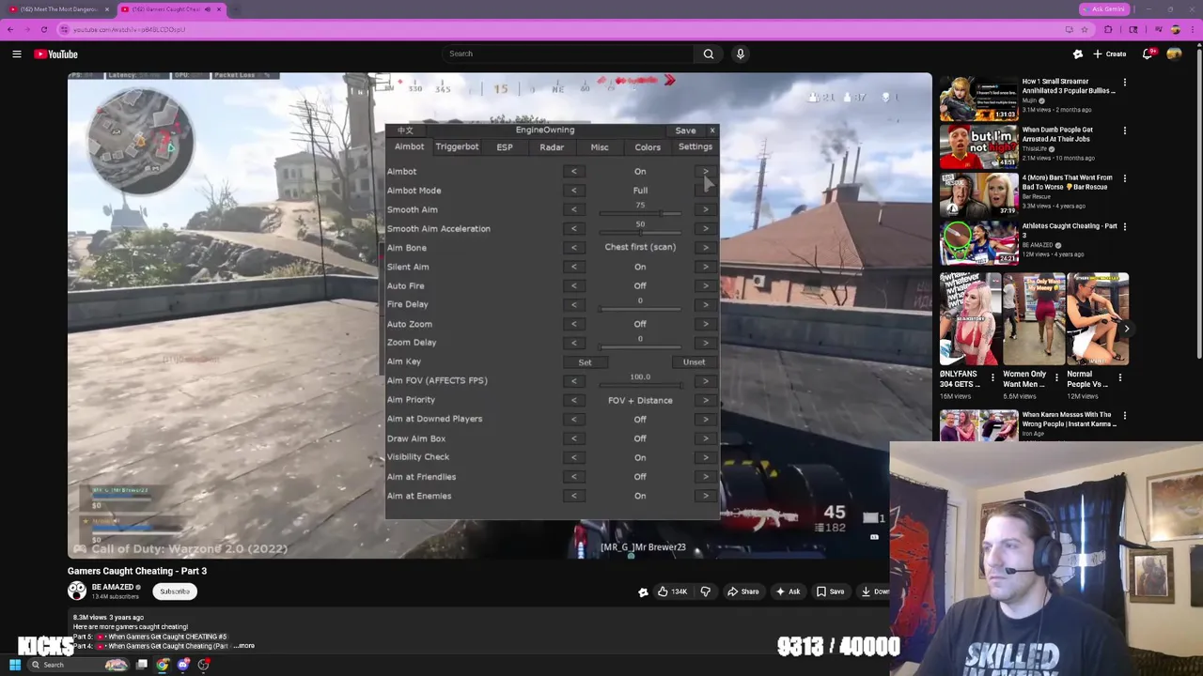Viewport: 1203px width, 676px height.
Task: Expand video description with ...more
Action: [x=244, y=646]
